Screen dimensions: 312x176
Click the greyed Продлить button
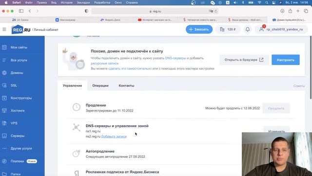click(276, 109)
